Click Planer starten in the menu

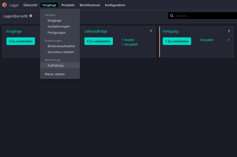click(55, 74)
